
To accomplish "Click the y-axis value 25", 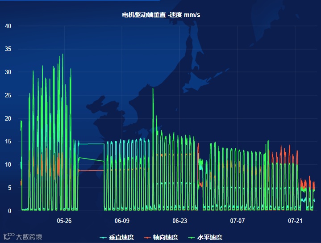I will [8, 95].
